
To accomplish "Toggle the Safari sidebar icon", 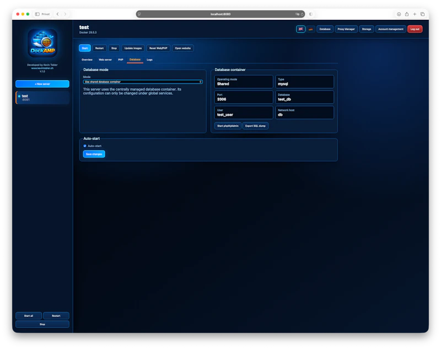I will tap(37, 14).
